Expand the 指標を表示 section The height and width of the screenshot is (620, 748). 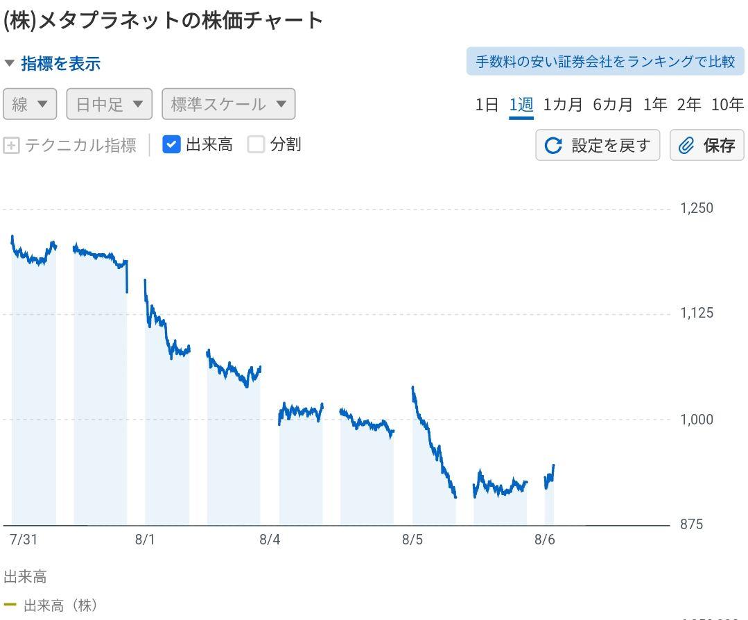tap(53, 64)
